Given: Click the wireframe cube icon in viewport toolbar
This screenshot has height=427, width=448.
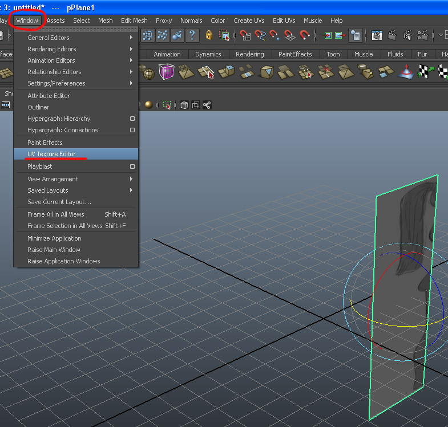Looking at the screenshot, I should point(184,105).
